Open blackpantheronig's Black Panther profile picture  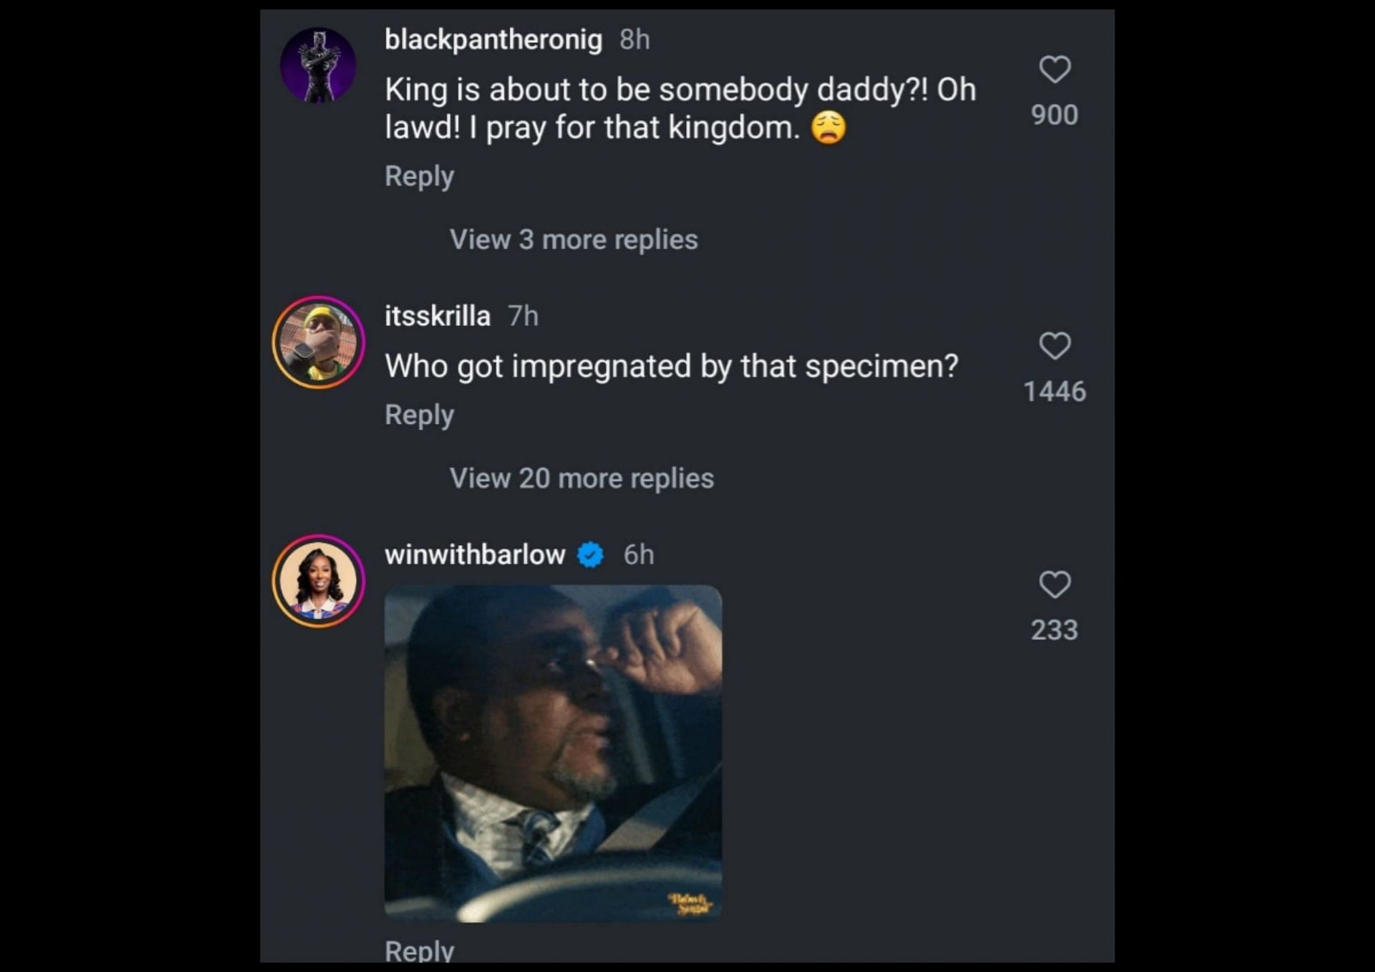pyautogui.click(x=318, y=66)
